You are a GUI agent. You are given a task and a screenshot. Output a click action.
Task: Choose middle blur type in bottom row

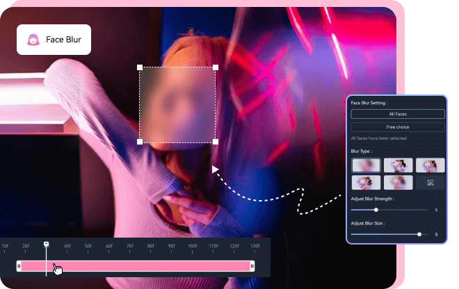click(398, 183)
